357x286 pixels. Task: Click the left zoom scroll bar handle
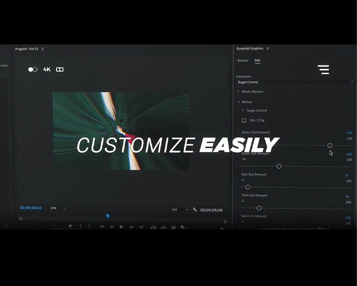coord(20,218)
